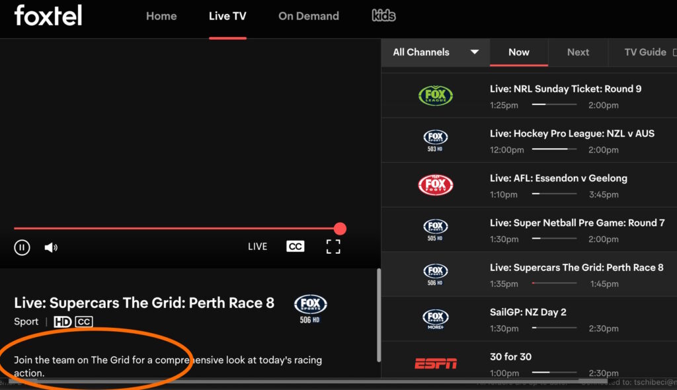Click the program info panel scrollbar
Image resolution: width=677 pixels, height=390 pixels.
pyautogui.click(x=379, y=315)
